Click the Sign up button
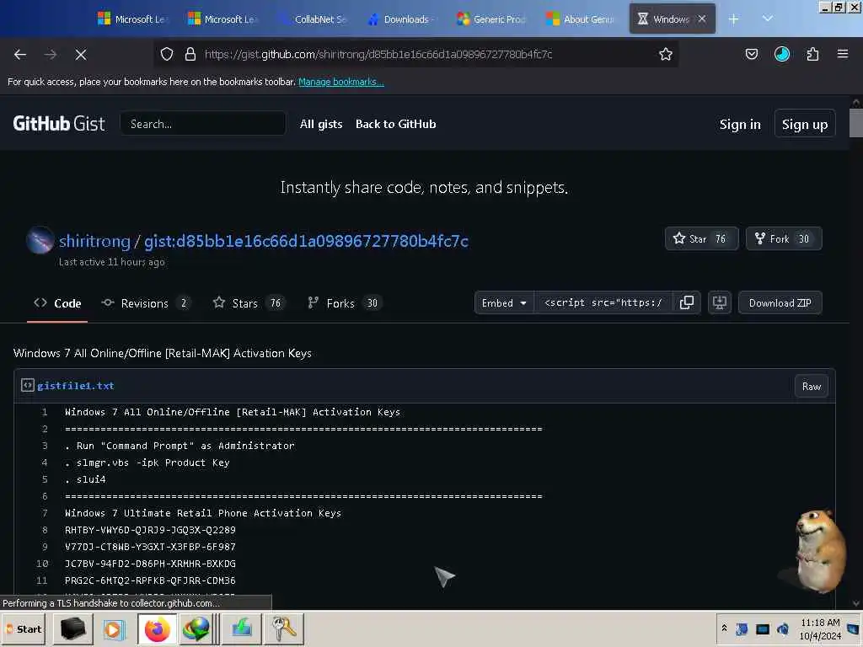 click(x=804, y=125)
